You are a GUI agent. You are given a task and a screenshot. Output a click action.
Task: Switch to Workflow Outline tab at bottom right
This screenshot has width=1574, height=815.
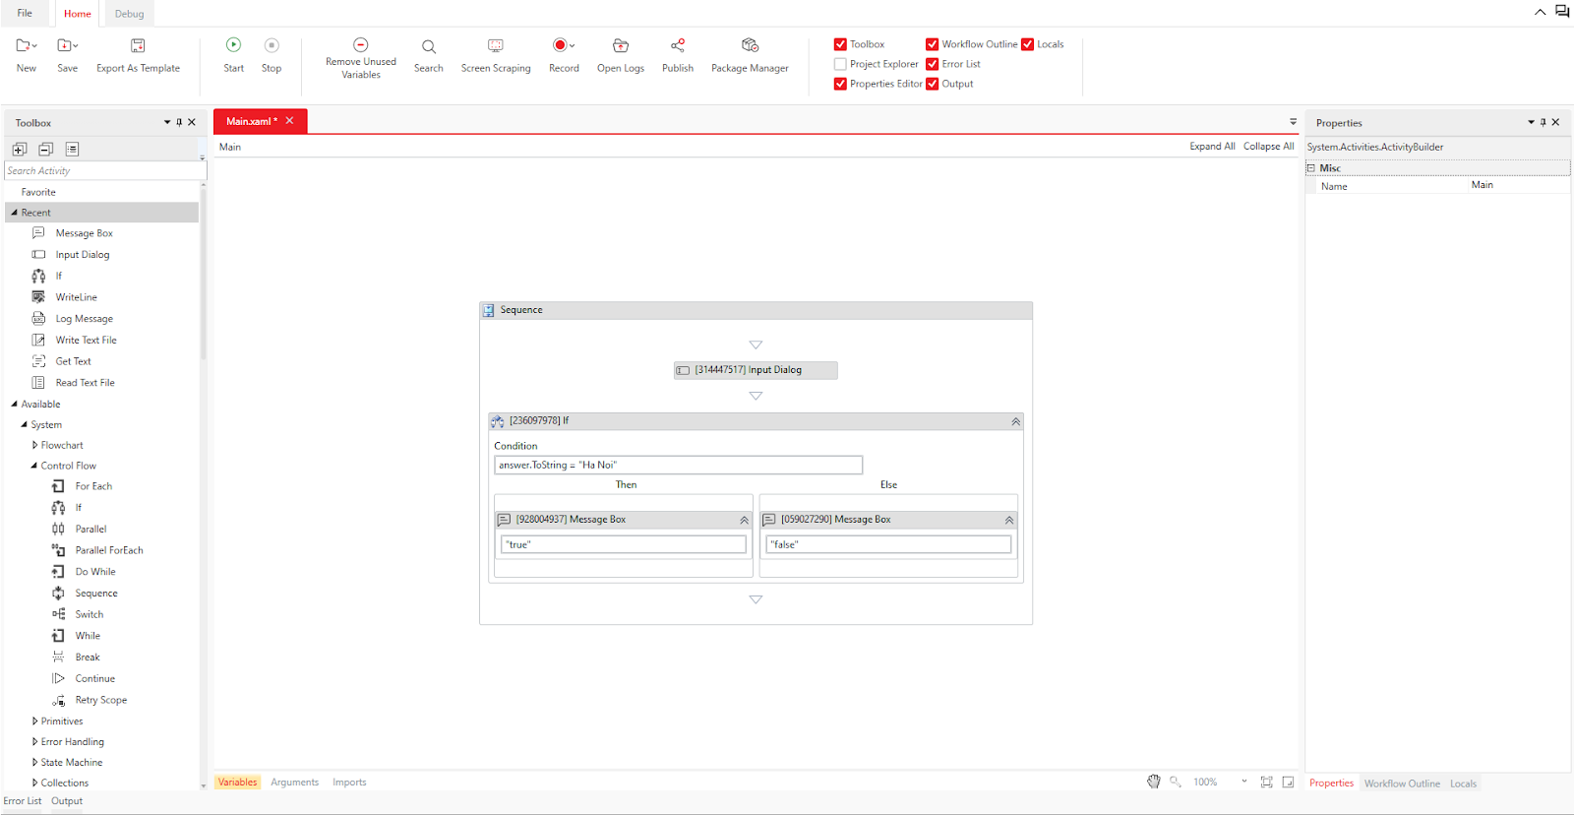[1402, 784]
